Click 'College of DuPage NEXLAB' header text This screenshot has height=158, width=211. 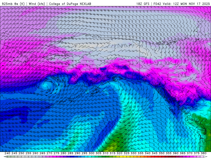pos(70,4)
